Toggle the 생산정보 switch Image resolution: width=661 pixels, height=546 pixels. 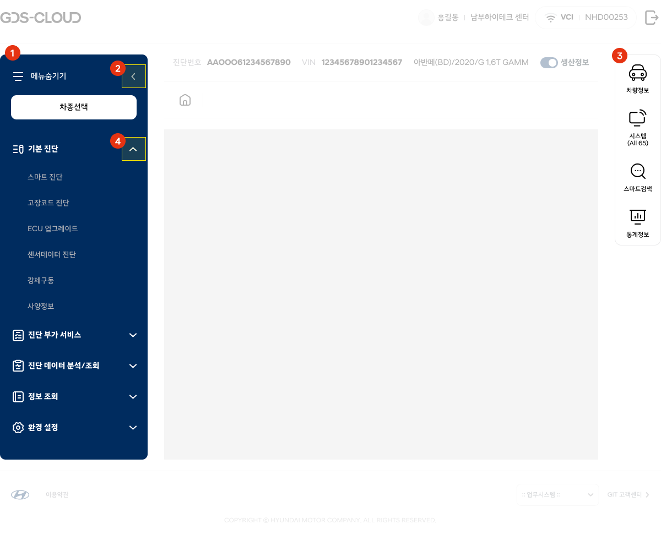(549, 63)
